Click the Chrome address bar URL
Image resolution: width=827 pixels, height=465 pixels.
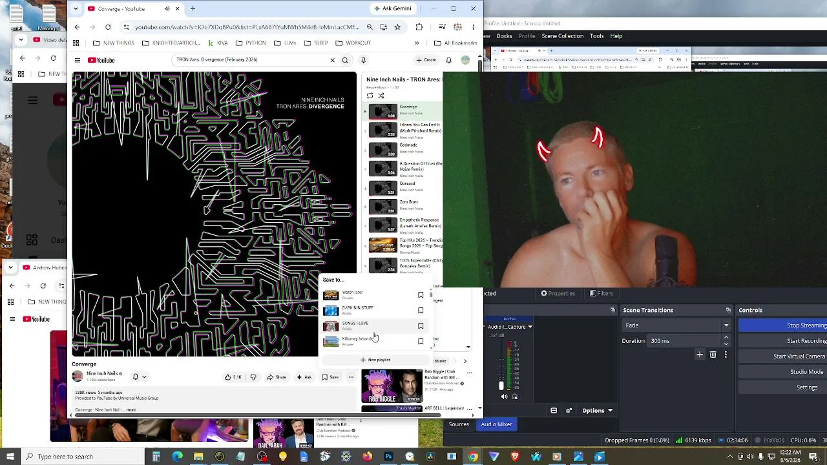[x=247, y=27]
